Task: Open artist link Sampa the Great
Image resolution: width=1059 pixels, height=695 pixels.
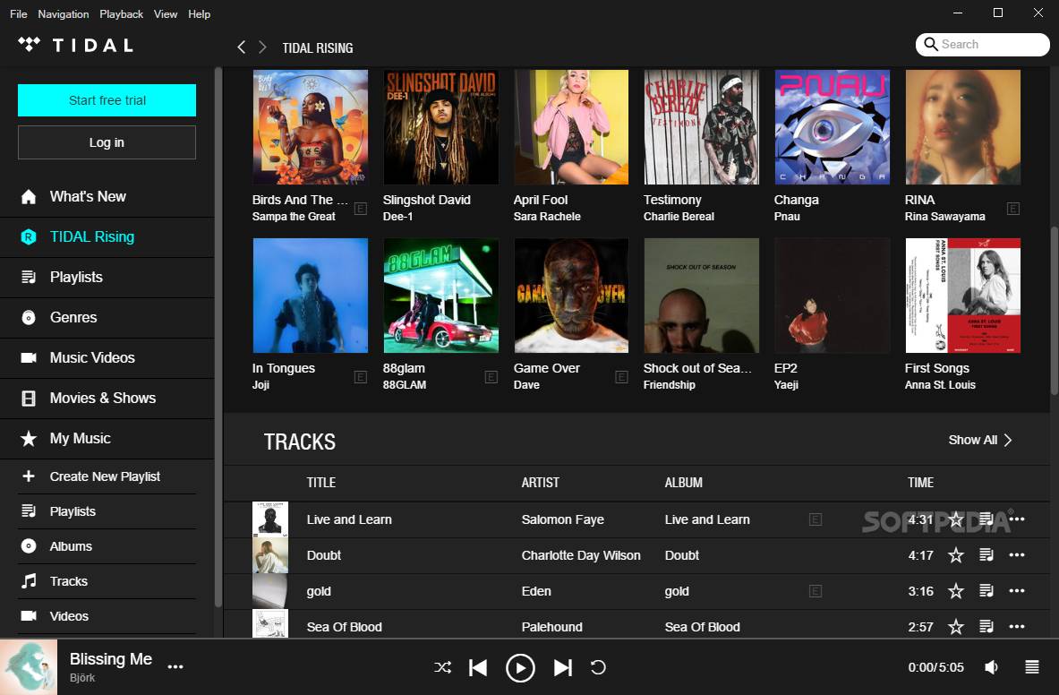Action: [x=294, y=216]
